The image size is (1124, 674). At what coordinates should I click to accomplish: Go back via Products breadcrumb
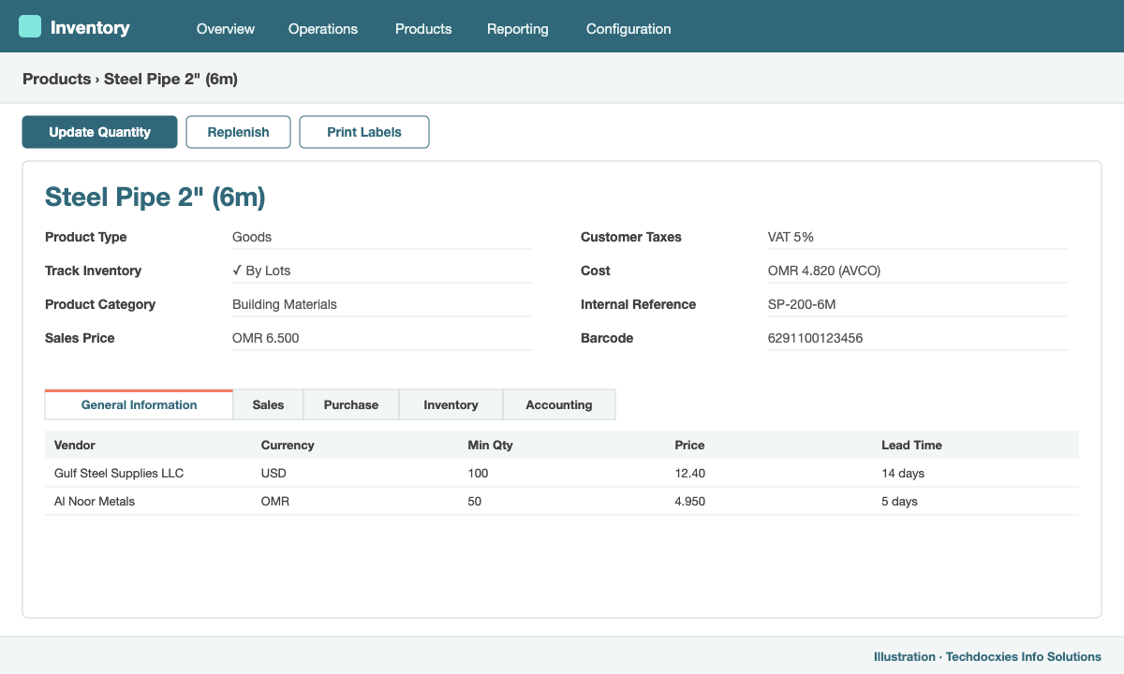(x=56, y=80)
